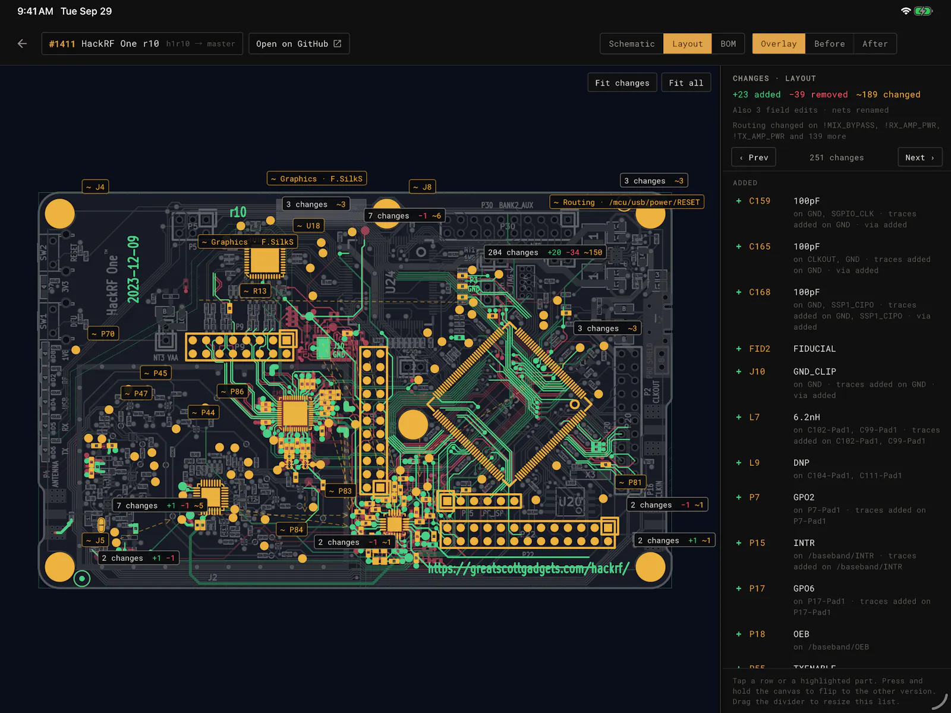Click the Fit changes button
Screen dimensions: 951x713
point(622,83)
